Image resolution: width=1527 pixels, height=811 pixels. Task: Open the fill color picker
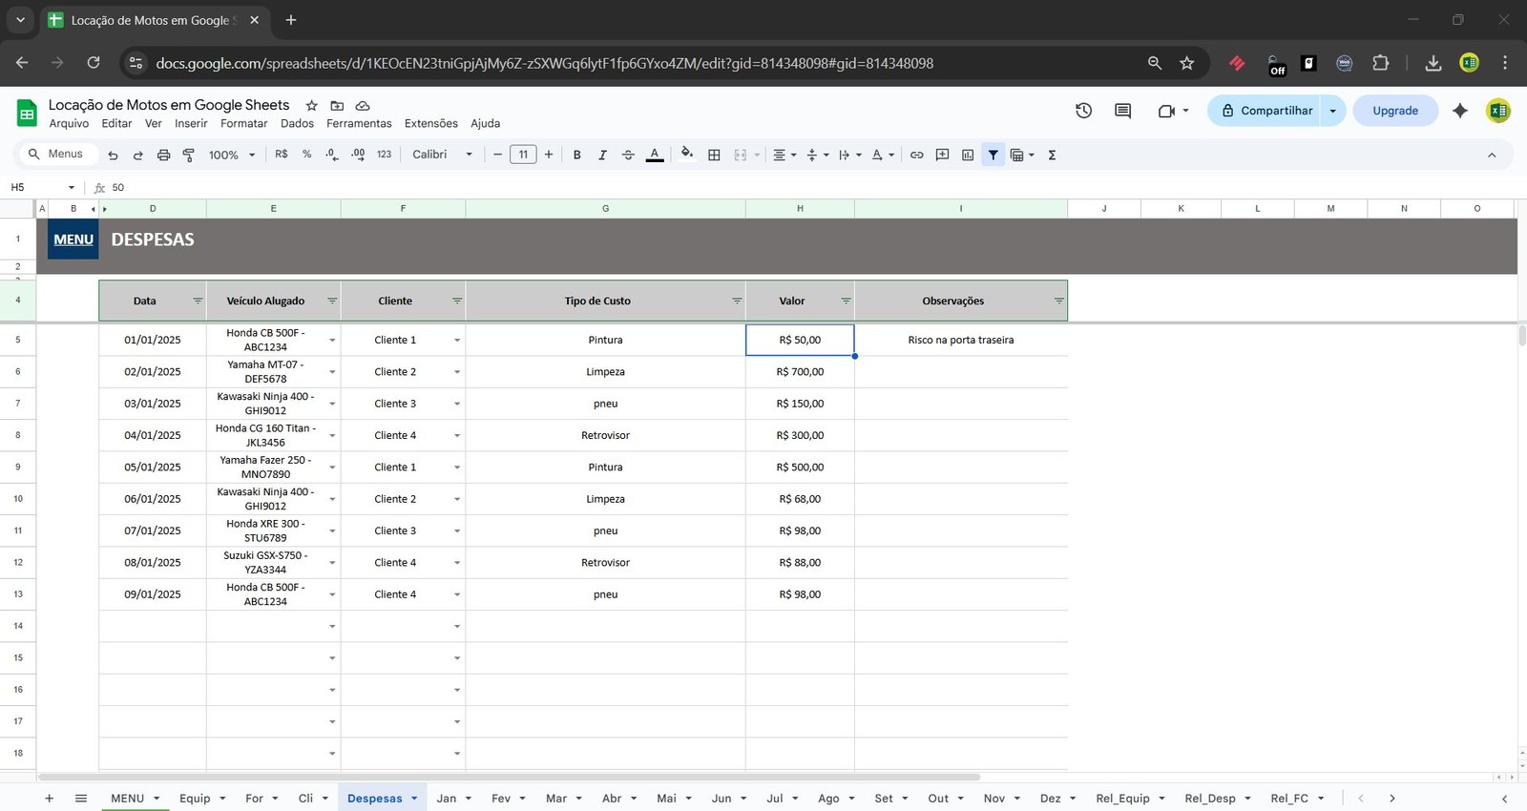pyautogui.click(x=687, y=155)
